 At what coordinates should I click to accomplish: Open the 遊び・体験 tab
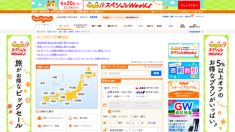point(96,26)
